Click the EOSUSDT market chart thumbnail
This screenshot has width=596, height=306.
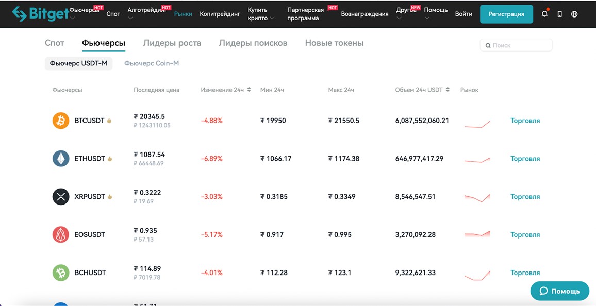[477, 233]
